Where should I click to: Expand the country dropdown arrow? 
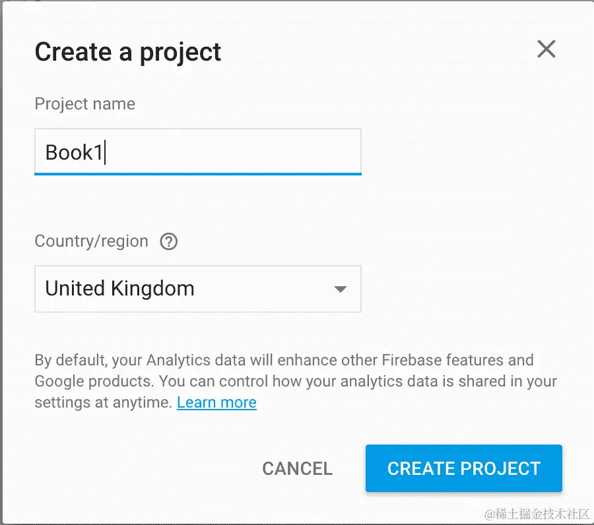click(x=340, y=290)
